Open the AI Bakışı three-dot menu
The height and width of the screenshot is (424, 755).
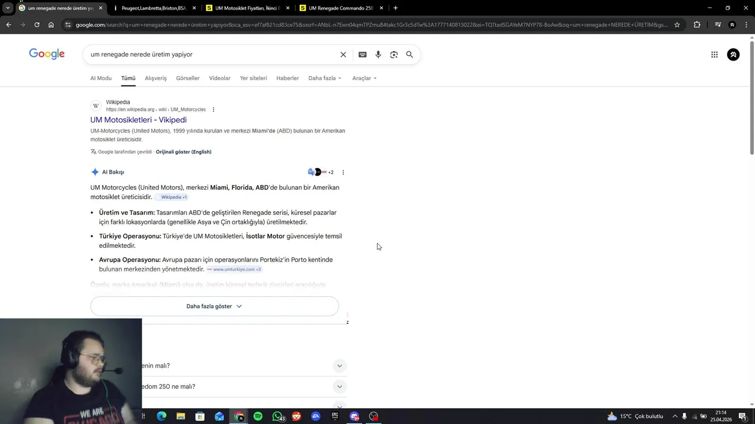pyautogui.click(x=343, y=173)
